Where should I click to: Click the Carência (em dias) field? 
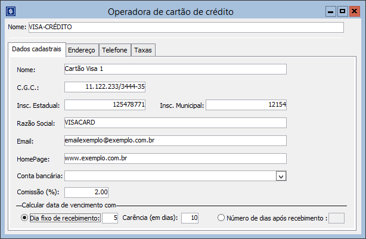(190, 218)
